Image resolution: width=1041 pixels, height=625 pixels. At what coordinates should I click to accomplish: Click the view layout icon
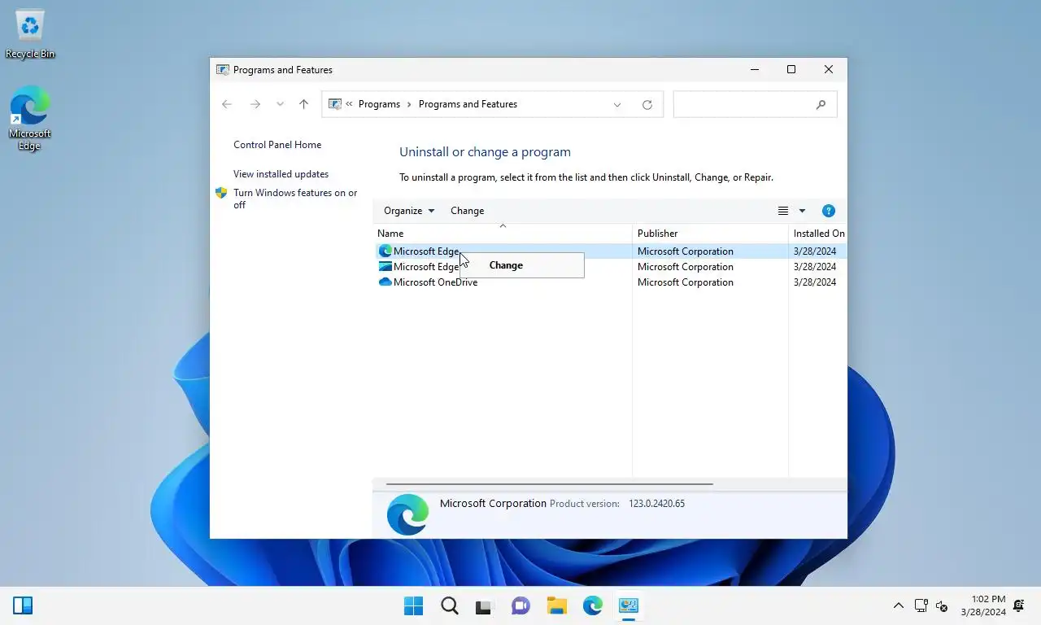pyautogui.click(x=783, y=211)
